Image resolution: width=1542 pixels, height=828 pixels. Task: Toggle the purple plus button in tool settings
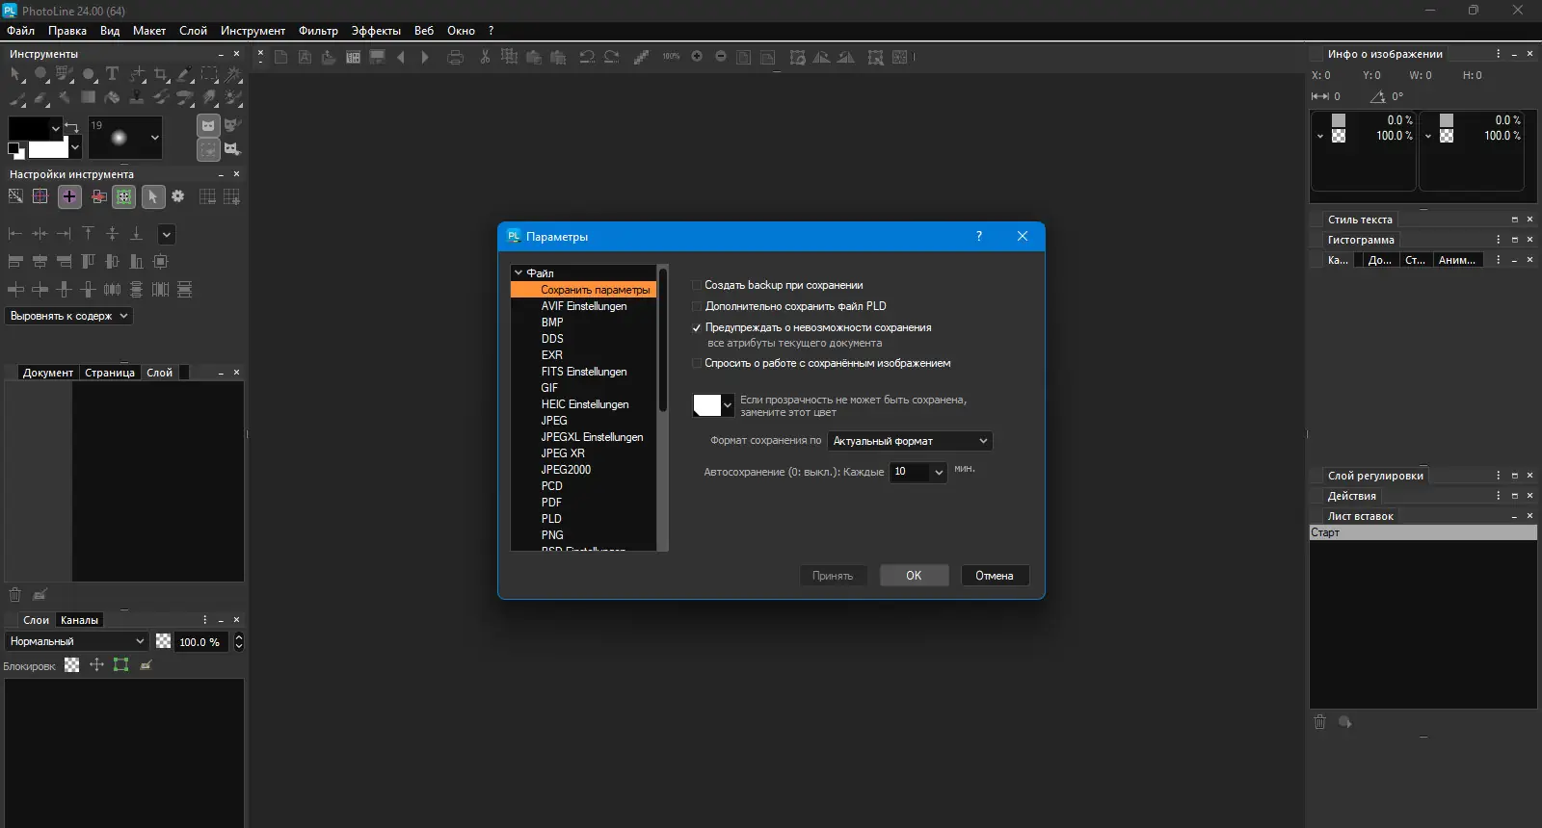(x=69, y=196)
